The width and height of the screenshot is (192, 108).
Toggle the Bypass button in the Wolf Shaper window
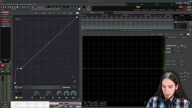71,13
